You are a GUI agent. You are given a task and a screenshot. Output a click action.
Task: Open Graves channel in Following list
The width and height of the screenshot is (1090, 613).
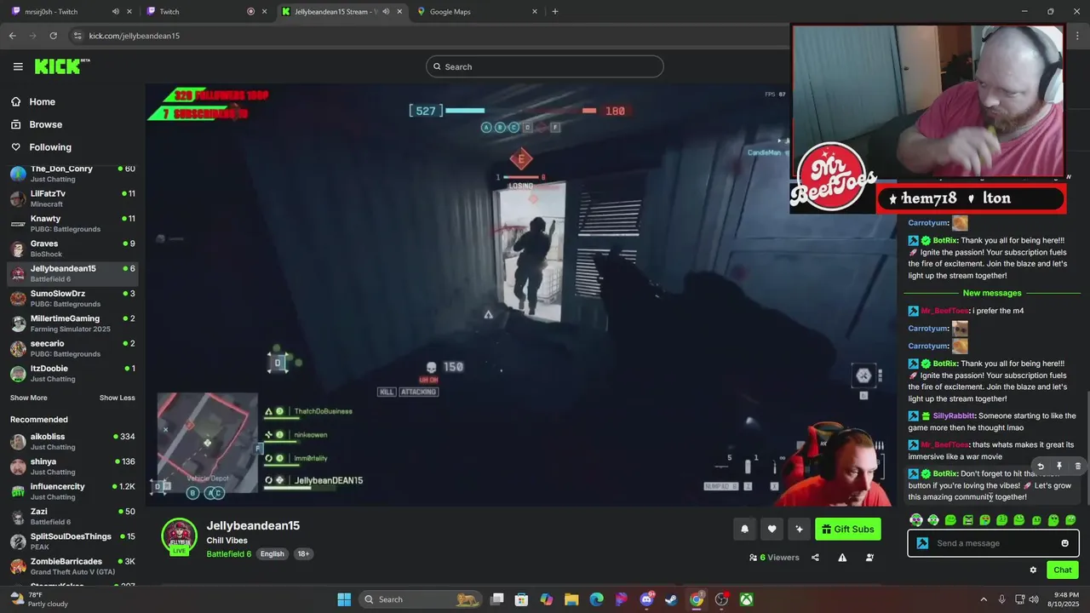[x=72, y=249]
